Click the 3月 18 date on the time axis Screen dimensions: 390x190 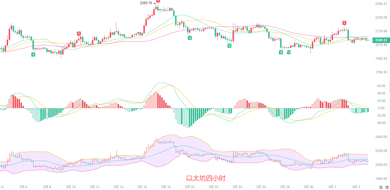(x=166, y=187)
